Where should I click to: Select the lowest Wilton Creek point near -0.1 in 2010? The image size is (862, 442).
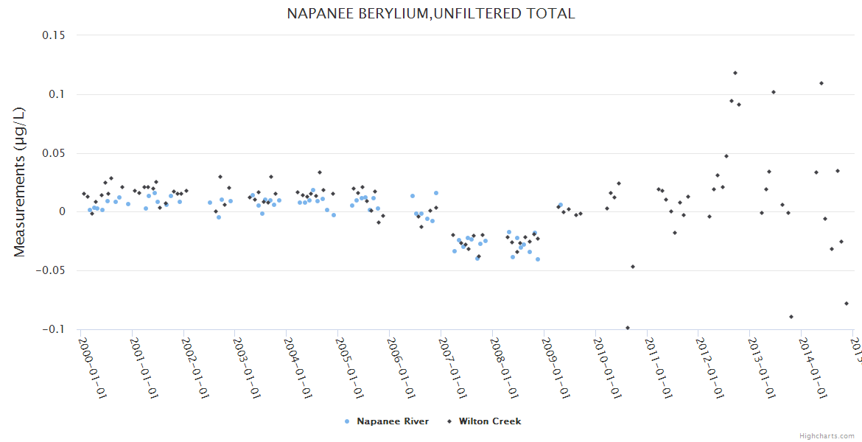628,328
